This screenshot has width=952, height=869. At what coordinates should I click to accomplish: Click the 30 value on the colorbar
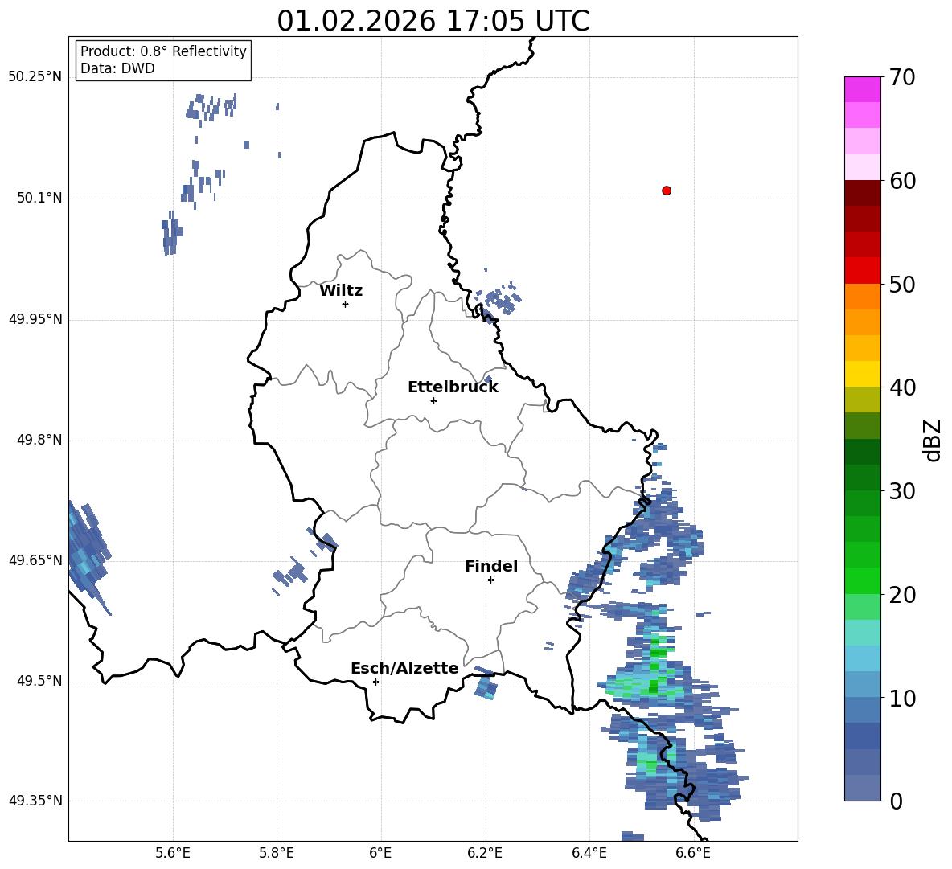(x=901, y=491)
